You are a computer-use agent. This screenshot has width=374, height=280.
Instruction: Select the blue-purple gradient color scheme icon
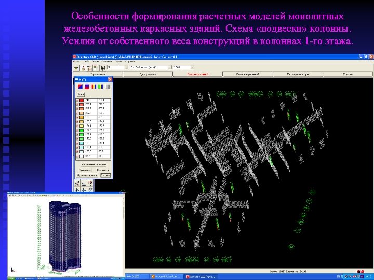(87, 87)
